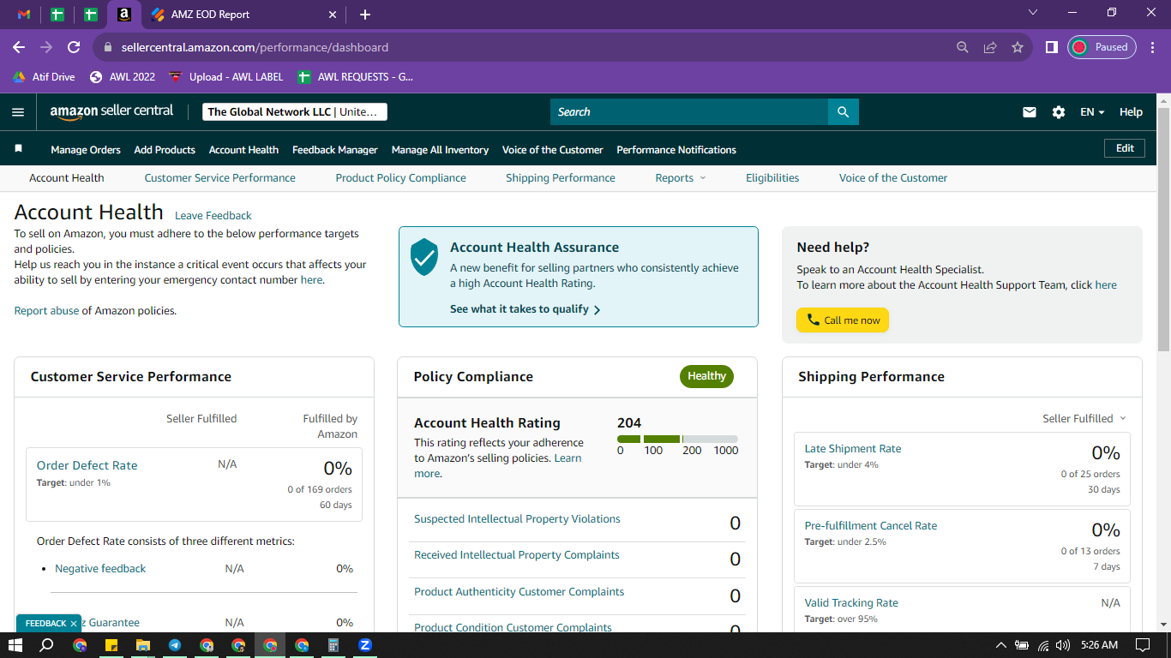This screenshot has width=1171, height=658.
Task: Click the padlock site info icon
Action: pyautogui.click(x=108, y=47)
